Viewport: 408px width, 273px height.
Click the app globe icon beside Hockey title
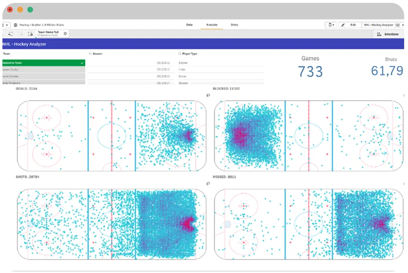(16, 25)
